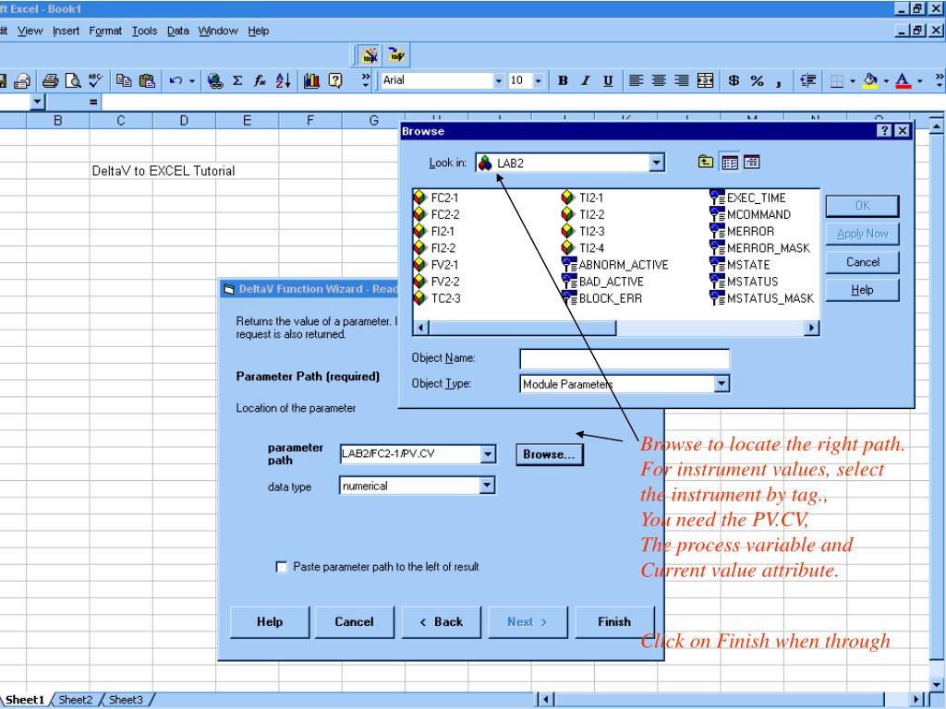This screenshot has height=709, width=946.
Task: Click Help in the Browse dialog
Action: 862,290
